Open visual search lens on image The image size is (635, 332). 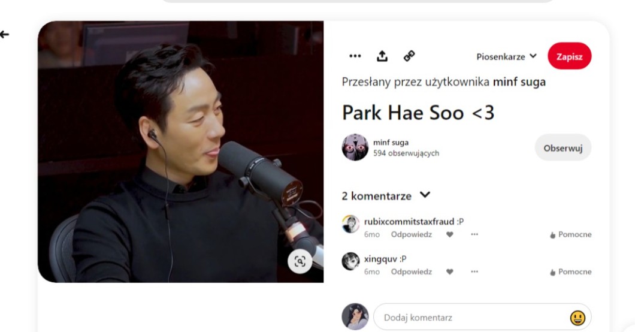[x=300, y=261]
